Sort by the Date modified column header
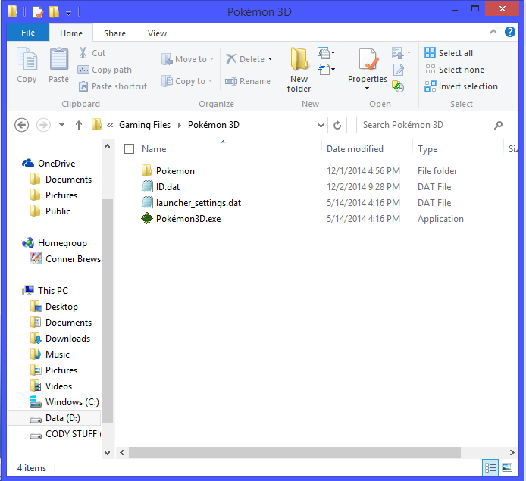The height and width of the screenshot is (481, 526). [355, 148]
